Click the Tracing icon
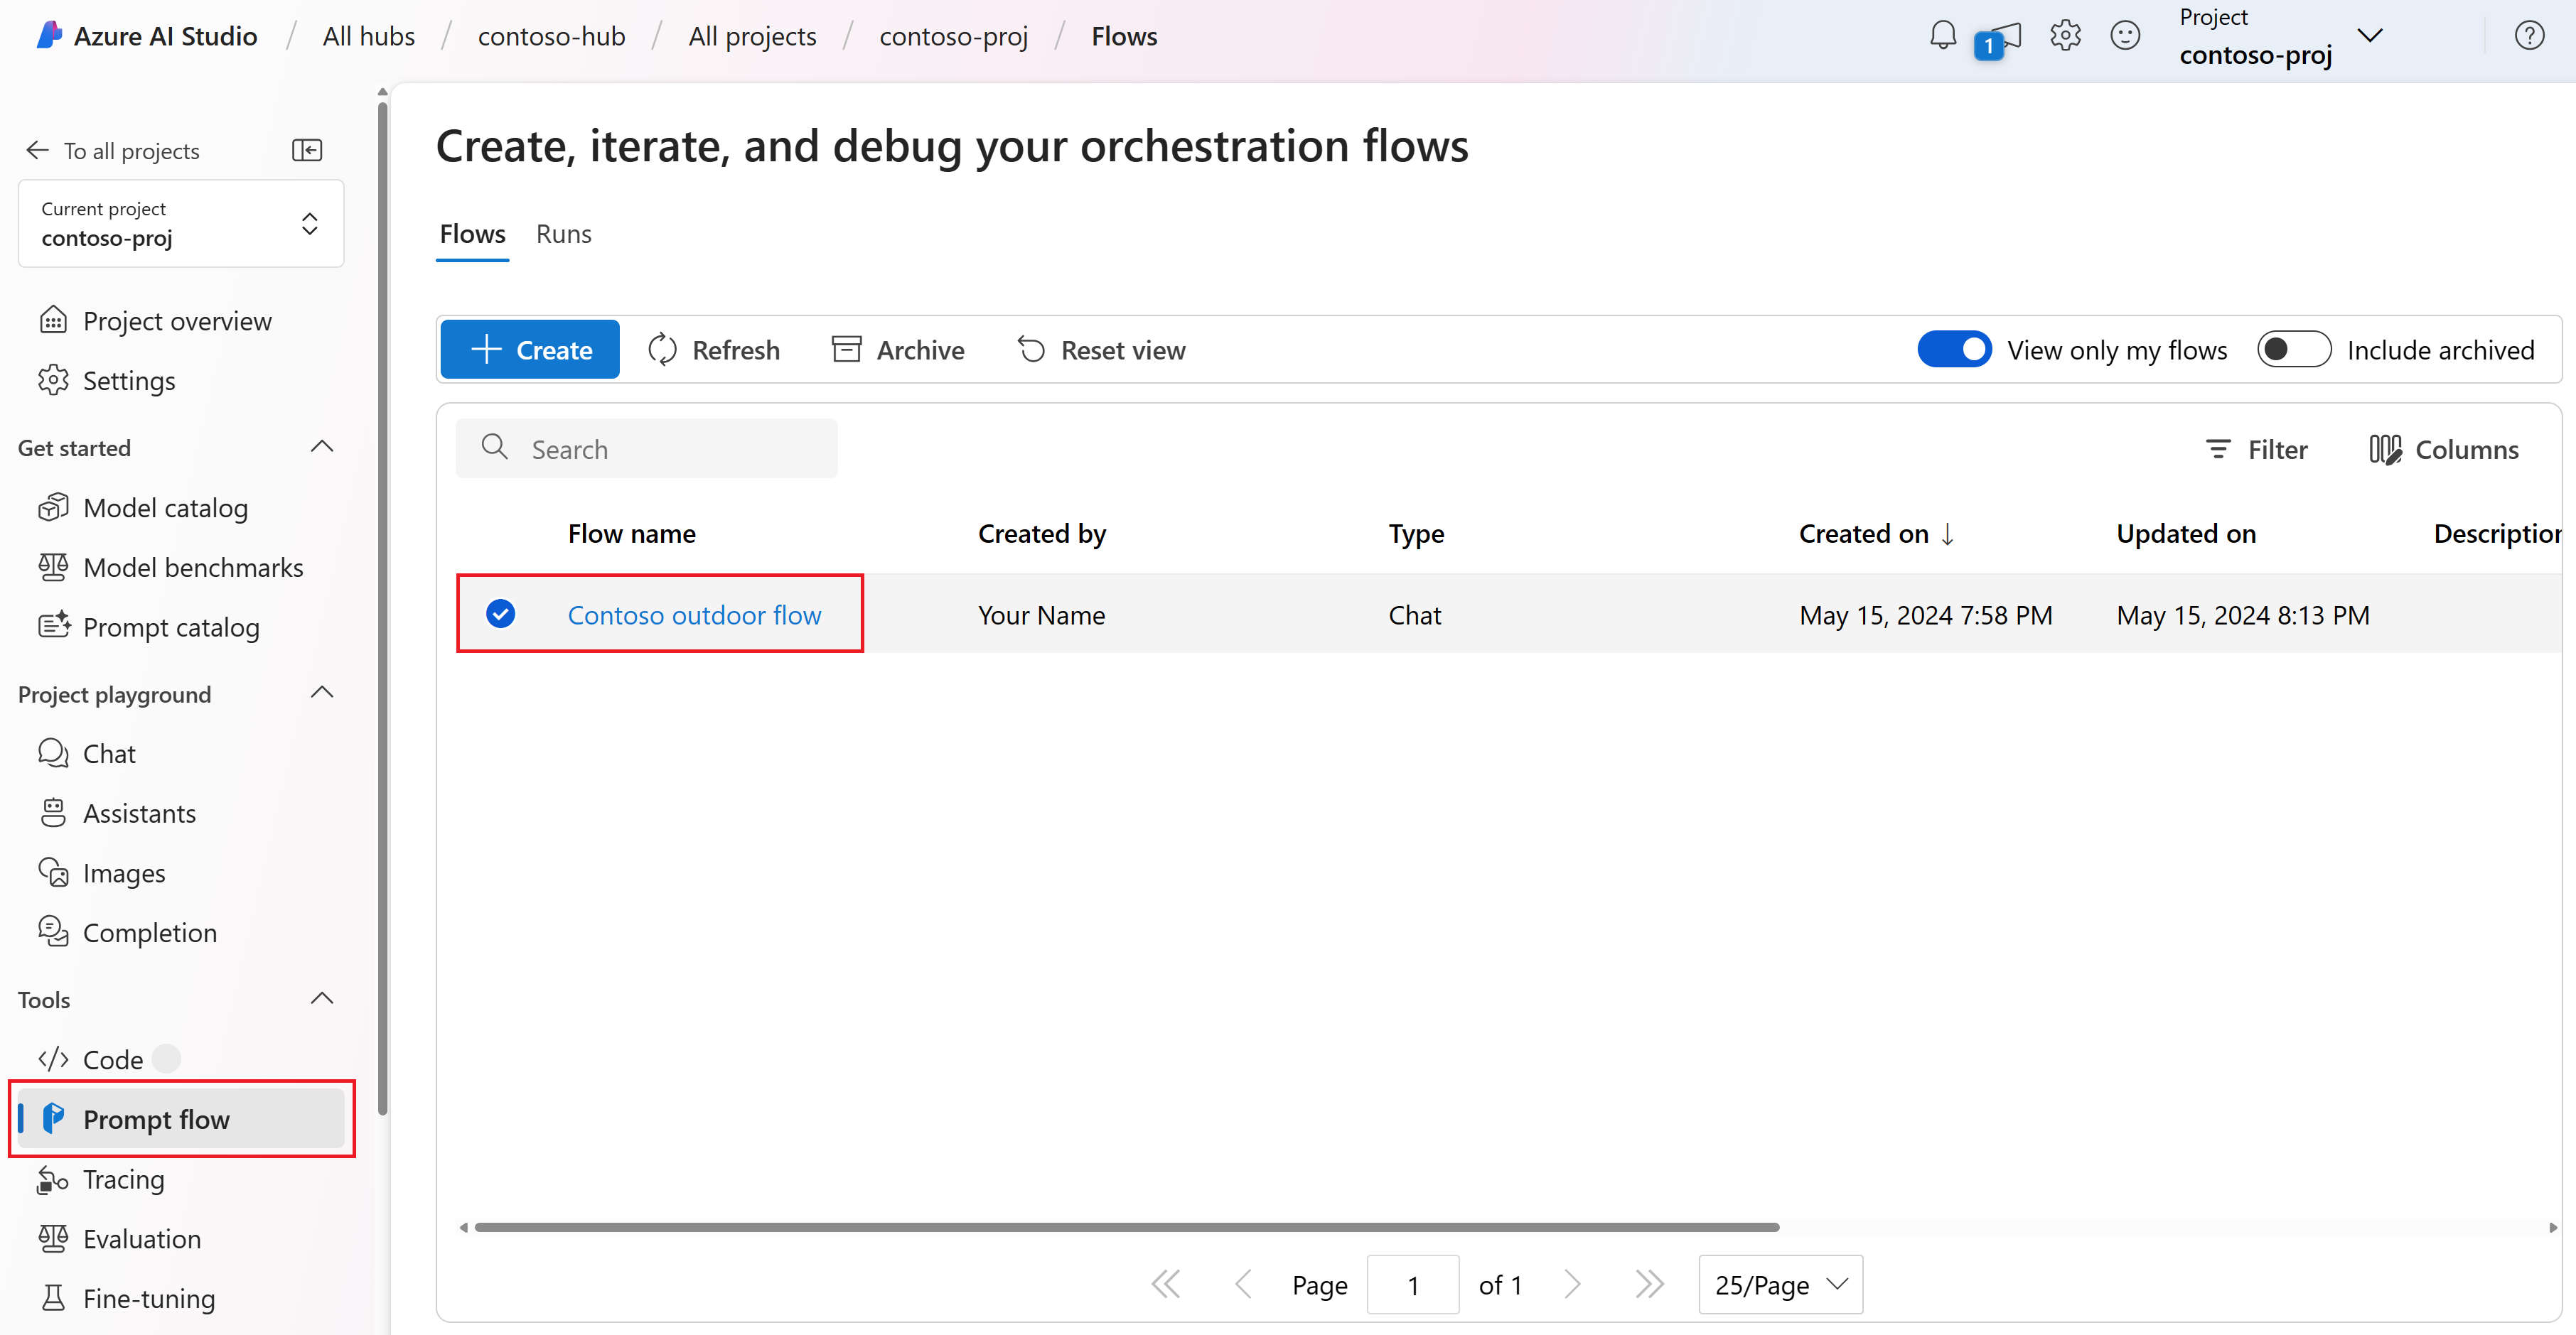 point(53,1179)
